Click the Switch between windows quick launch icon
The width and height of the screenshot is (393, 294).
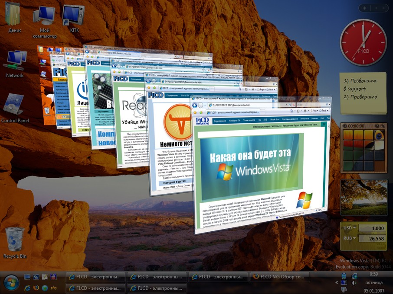(36, 277)
